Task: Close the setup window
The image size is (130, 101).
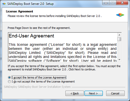Action: (122, 3)
